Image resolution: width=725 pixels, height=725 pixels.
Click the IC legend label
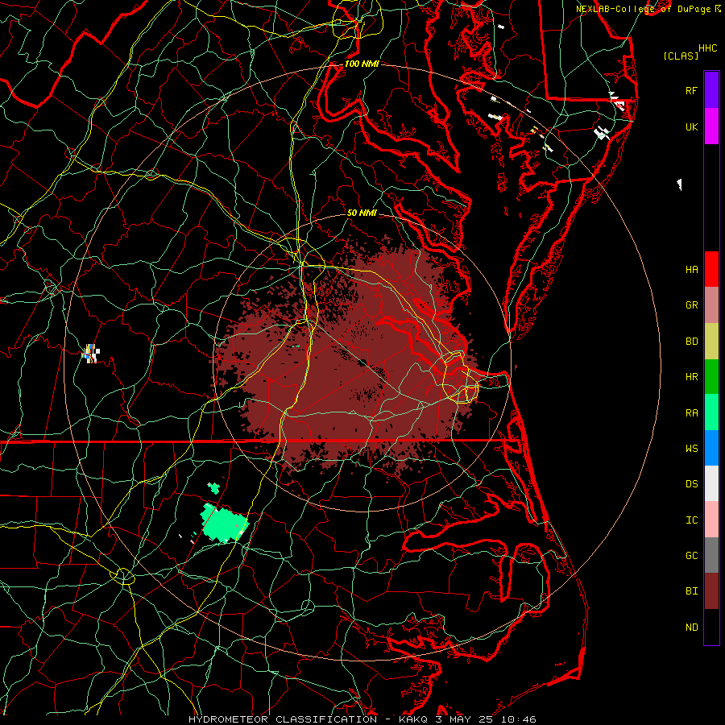(691, 520)
